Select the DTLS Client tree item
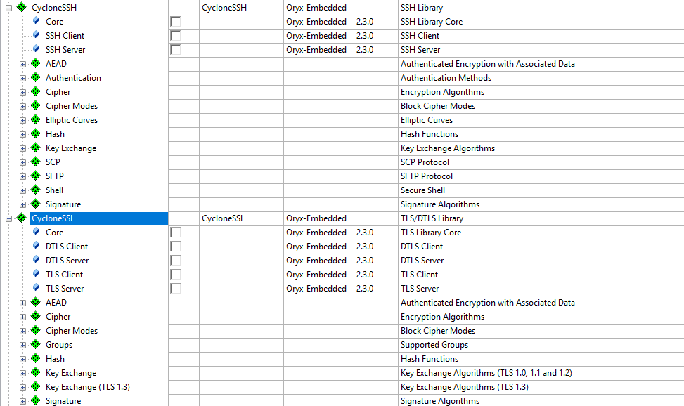Image resolution: width=684 pixels, height=406 pixels. (x=67, y=247)
